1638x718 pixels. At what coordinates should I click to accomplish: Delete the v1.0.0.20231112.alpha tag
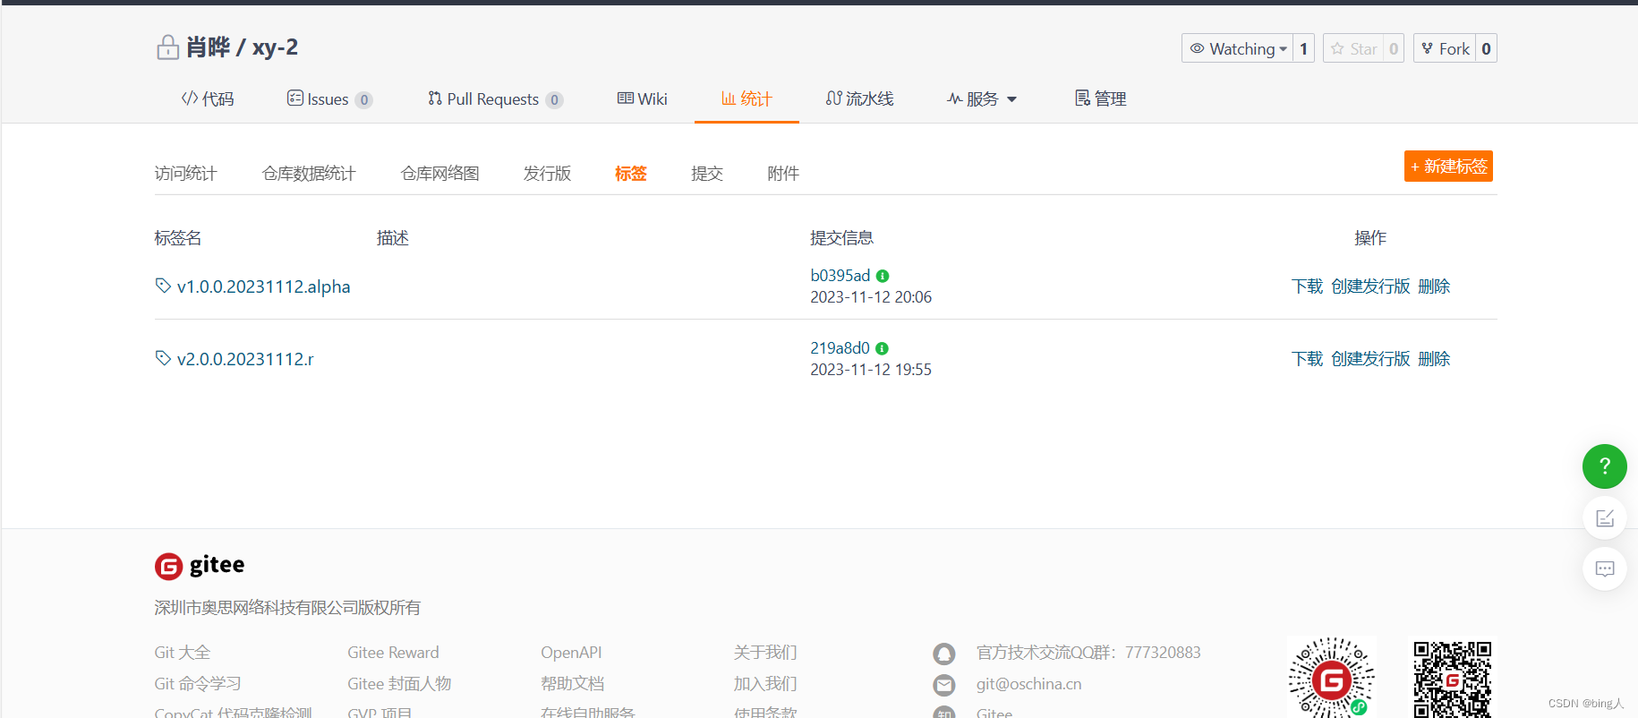click(1434, 286)
